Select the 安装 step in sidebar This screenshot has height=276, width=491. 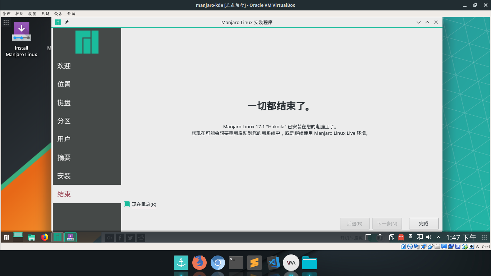(87, 176)
